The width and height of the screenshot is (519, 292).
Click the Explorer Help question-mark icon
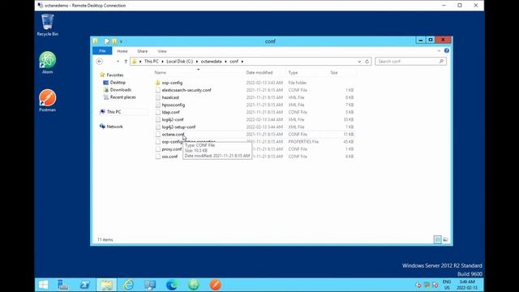[x=447, y=50]
